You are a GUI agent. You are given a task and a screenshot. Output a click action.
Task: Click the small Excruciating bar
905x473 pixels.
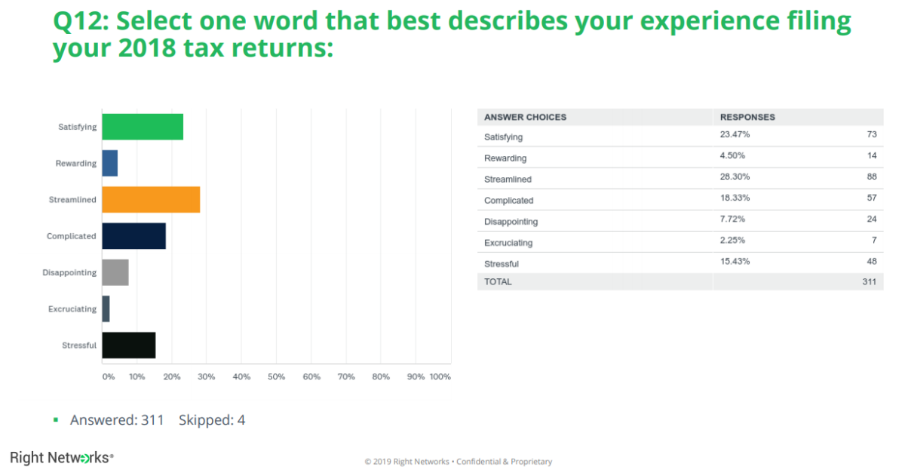pyautogui.click(x=106, y=309)
